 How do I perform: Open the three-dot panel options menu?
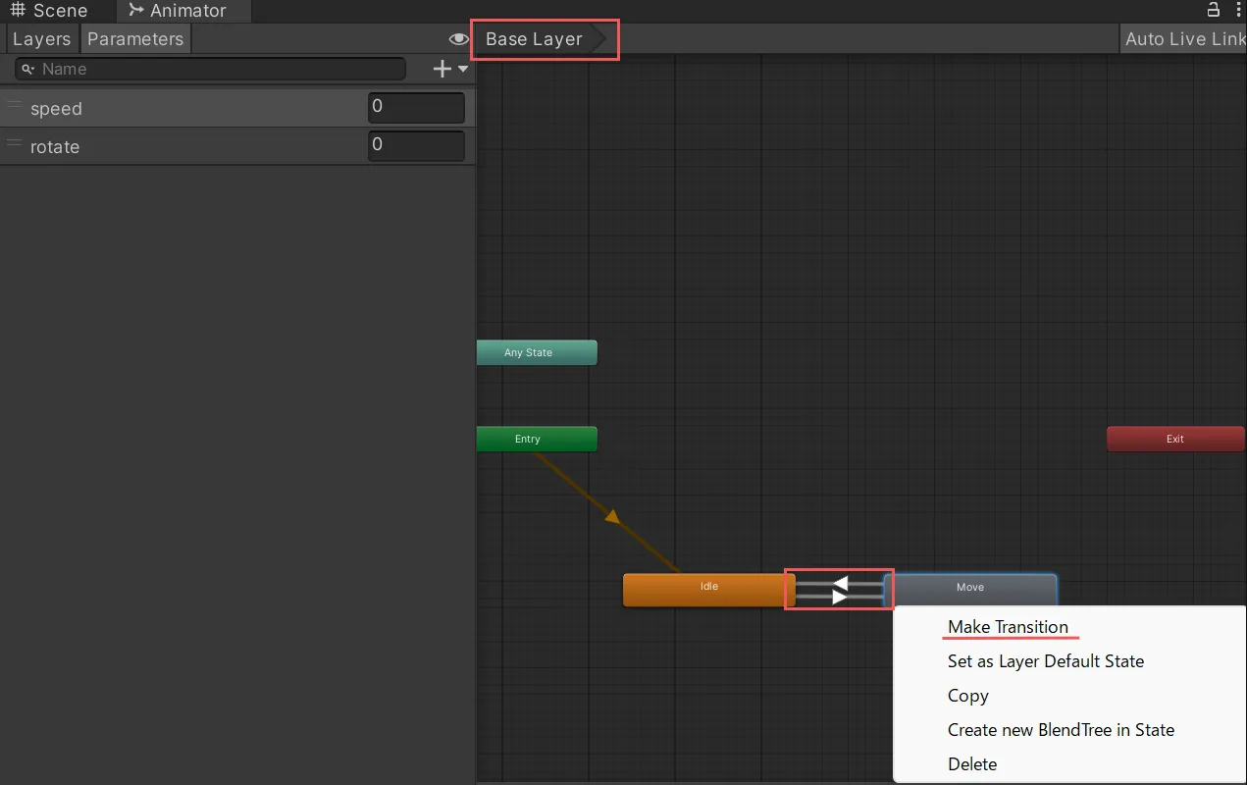click(1236, 10)
